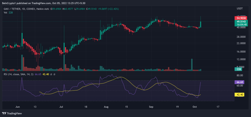Click the TradingView logo at bottom
Screen dimensions: 251x117
pyautogui.click(x=12, y=113)
